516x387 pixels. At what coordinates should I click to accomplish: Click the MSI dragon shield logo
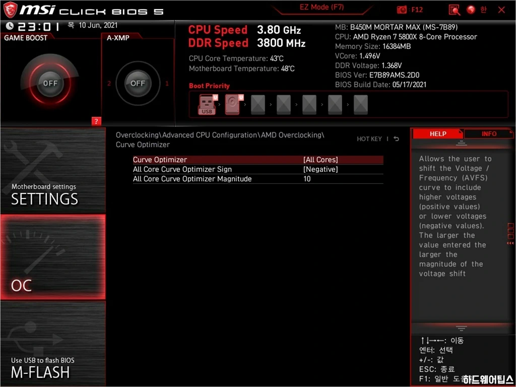click(10, 10)
